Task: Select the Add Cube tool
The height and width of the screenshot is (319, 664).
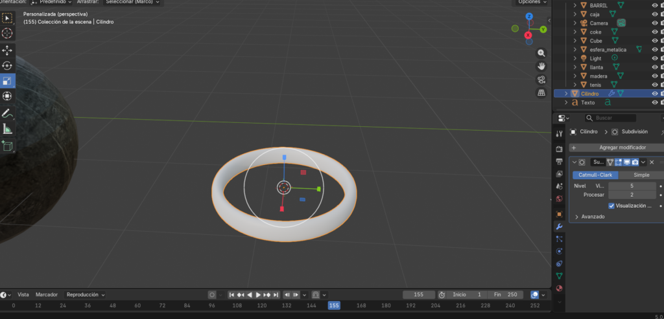Action: (7, 146)
